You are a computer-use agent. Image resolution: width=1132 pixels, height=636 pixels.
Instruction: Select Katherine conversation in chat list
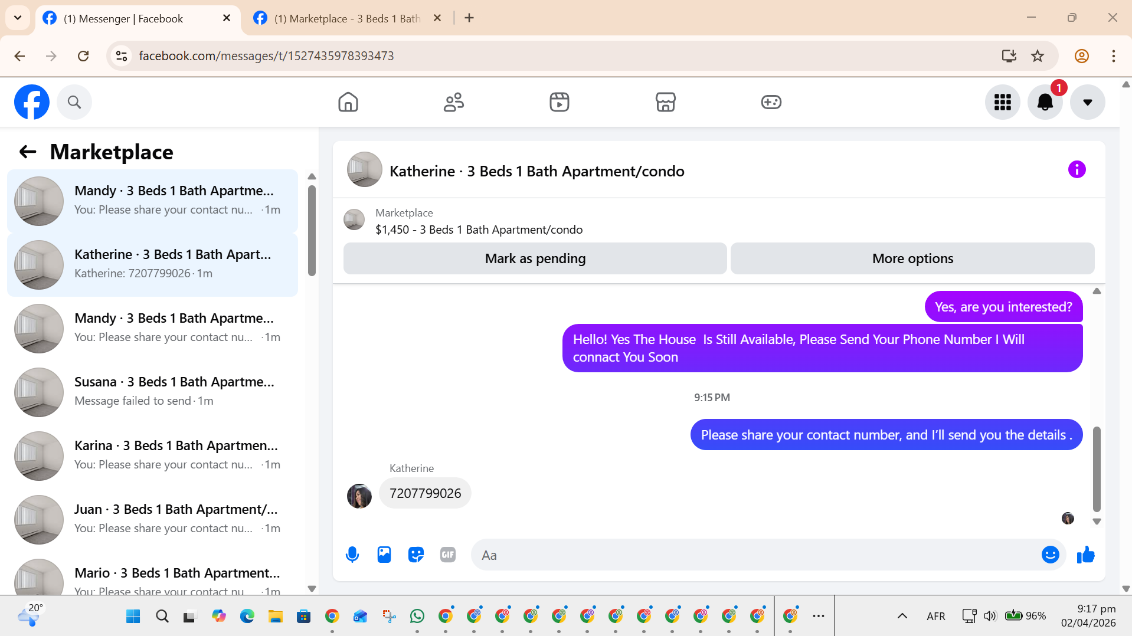(x=152, y=264)
